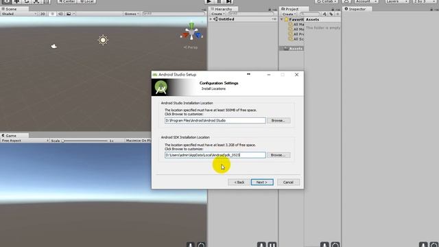Select the Rotate tool in Unity toolbar

[x=27, y=1]
